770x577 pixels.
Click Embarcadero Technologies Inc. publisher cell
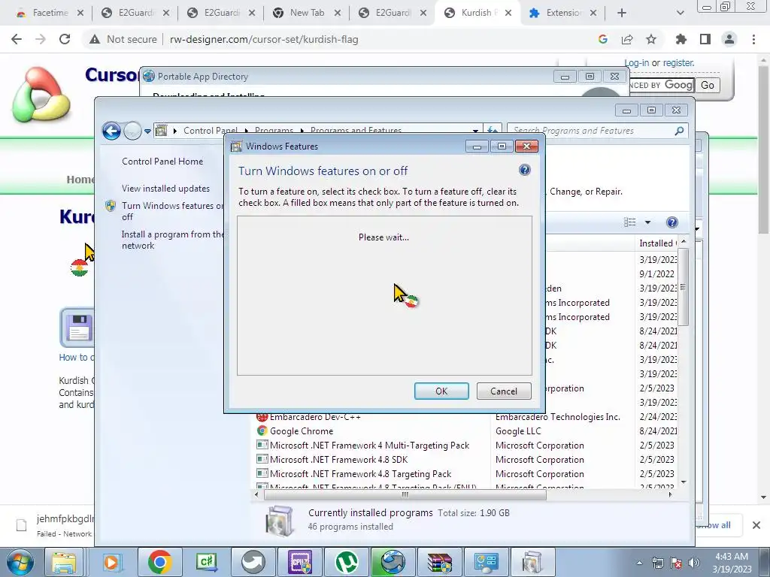pyautogui.click(x=557, y=416)
